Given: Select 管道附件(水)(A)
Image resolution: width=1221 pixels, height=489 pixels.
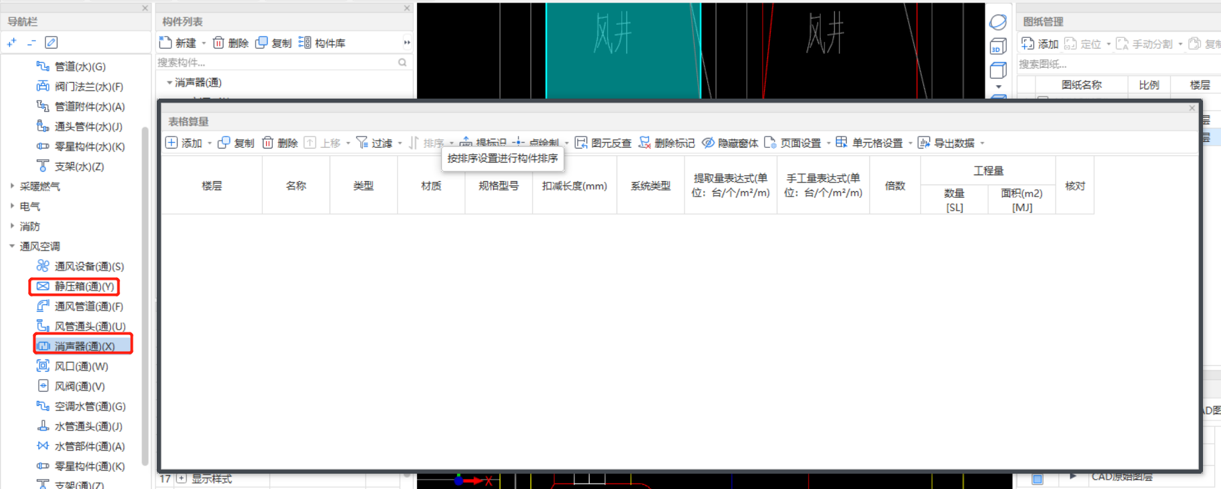Looking at the screenshot, I should click(80, 107).
